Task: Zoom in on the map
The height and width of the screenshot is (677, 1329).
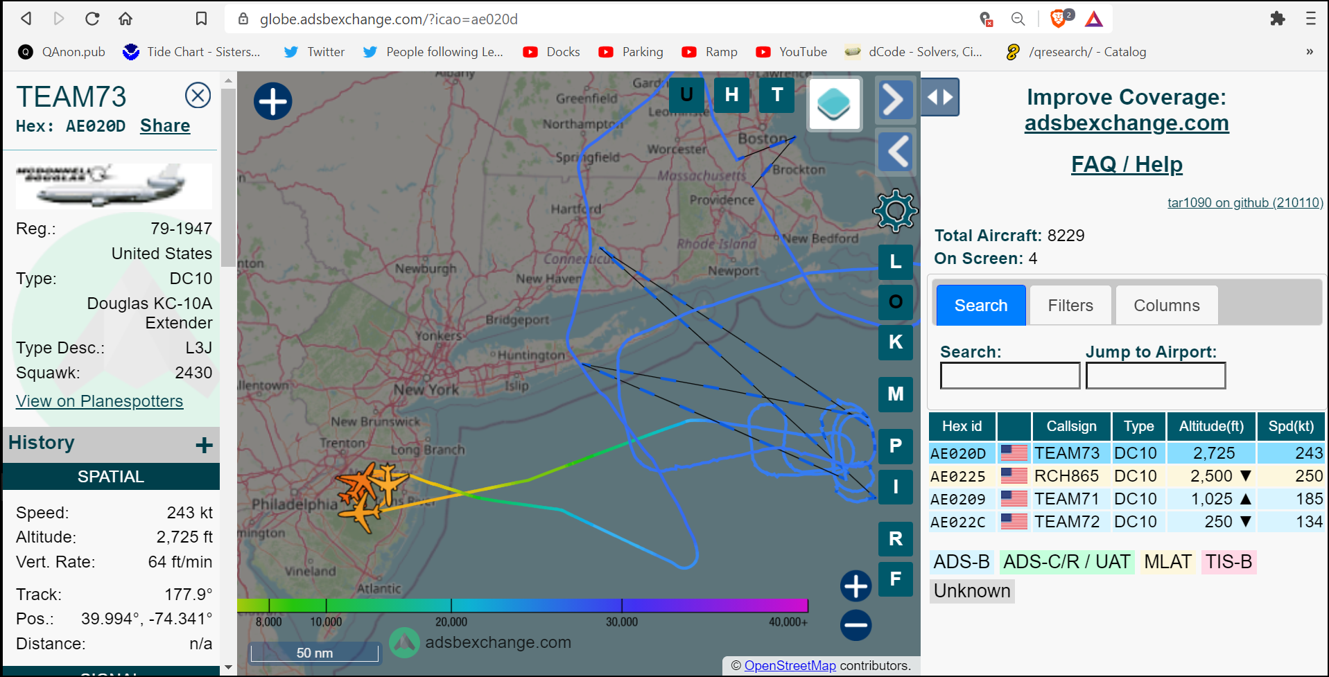Action: (856, 586)
